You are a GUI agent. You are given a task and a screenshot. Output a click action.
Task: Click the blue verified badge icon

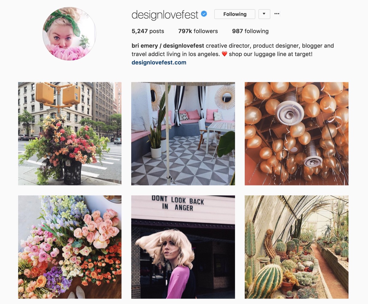click(204, 14)
